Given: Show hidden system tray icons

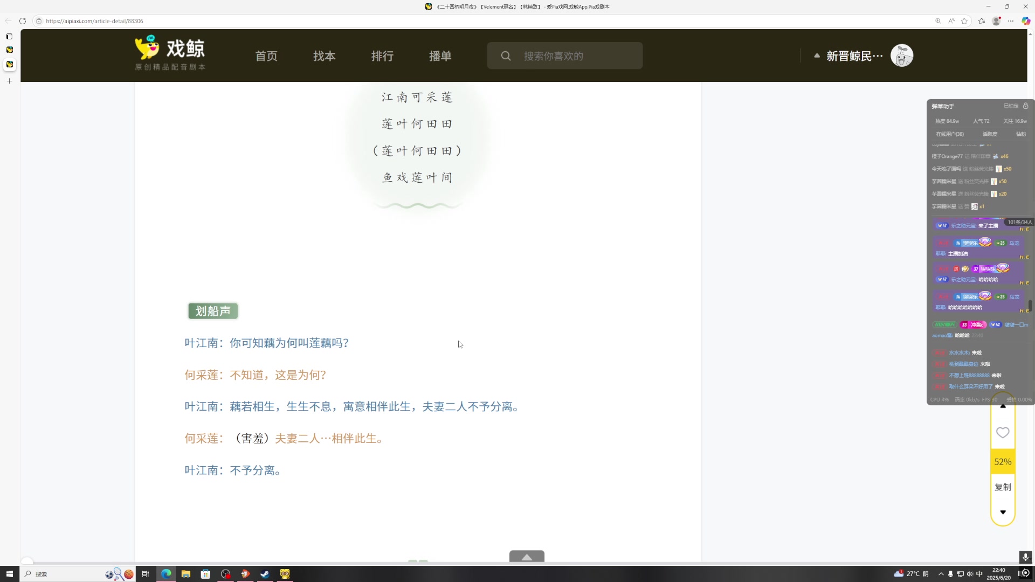Looking at the screenshot, I should coord(941,574).
